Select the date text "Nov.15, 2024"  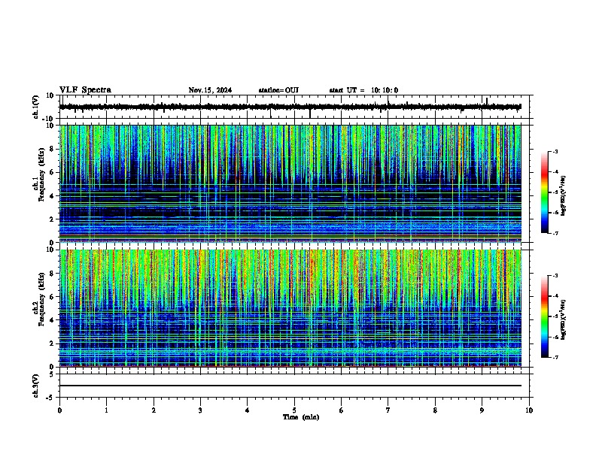point(210,90)
